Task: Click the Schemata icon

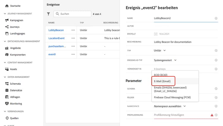Action: click(x=7, y=84)
